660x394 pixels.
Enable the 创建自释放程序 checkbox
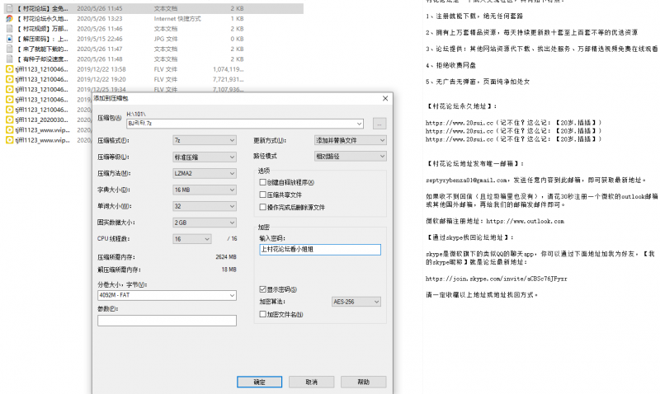[263, 181]
